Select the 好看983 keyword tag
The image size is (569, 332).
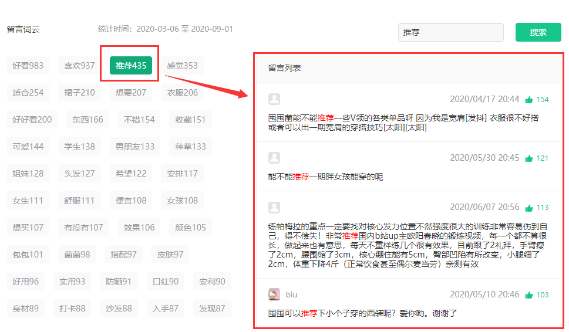tap(28, 66)
